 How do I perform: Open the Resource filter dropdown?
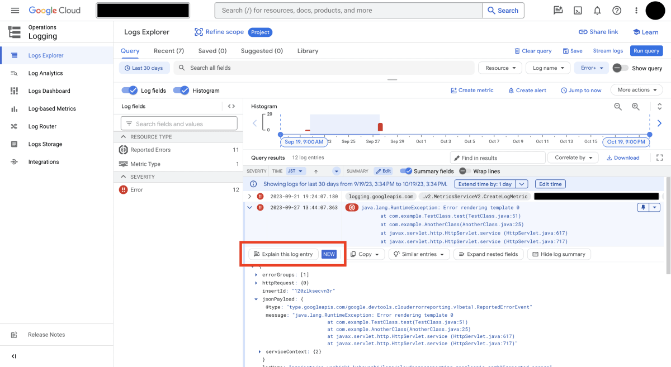pyautogui.click(x=500, y=68)
